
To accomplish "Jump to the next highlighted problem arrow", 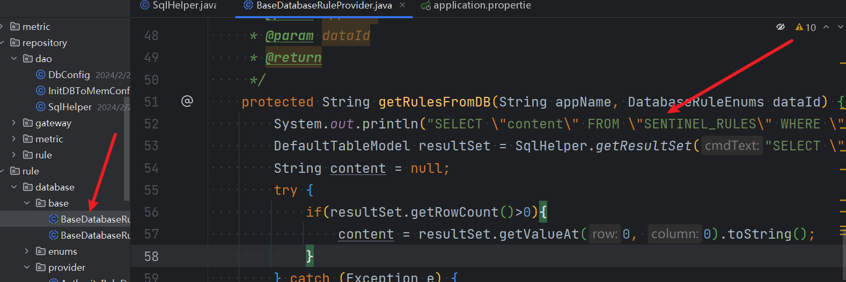I will 840,27.
